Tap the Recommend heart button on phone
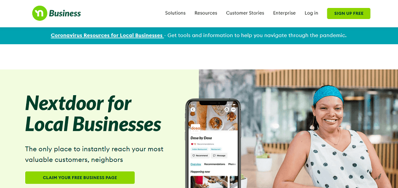The width and height of the screenshot is (398, 188). pyautogui.click(x=200, y=155)
